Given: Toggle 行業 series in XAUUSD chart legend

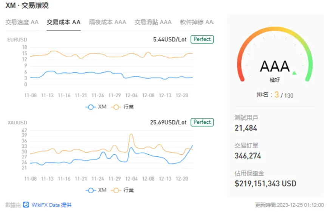Looking at the screenshot, I should coord(122,190).
